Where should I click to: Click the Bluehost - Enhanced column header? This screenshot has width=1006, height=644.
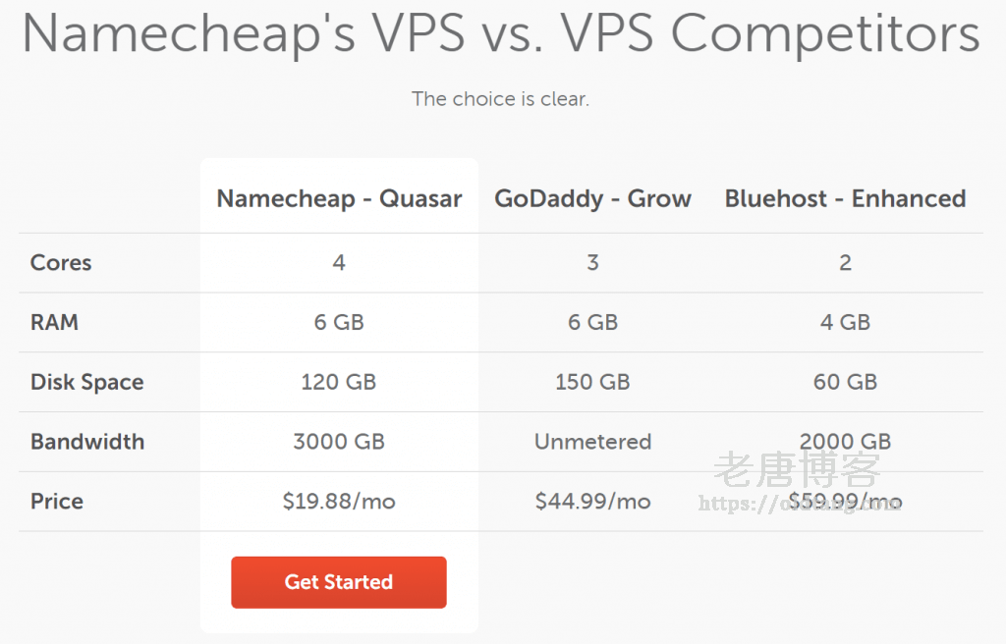(x=845, y=198)
